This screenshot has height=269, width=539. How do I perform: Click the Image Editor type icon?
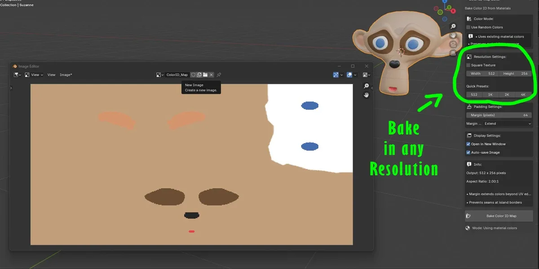[x=17, y=74]
